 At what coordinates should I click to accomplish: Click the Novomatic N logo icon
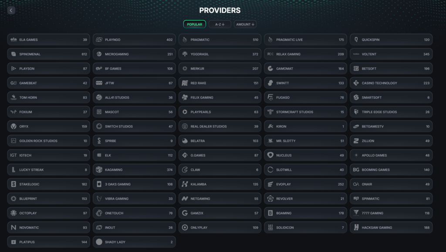pyautogui.click(x=14, y=228)
